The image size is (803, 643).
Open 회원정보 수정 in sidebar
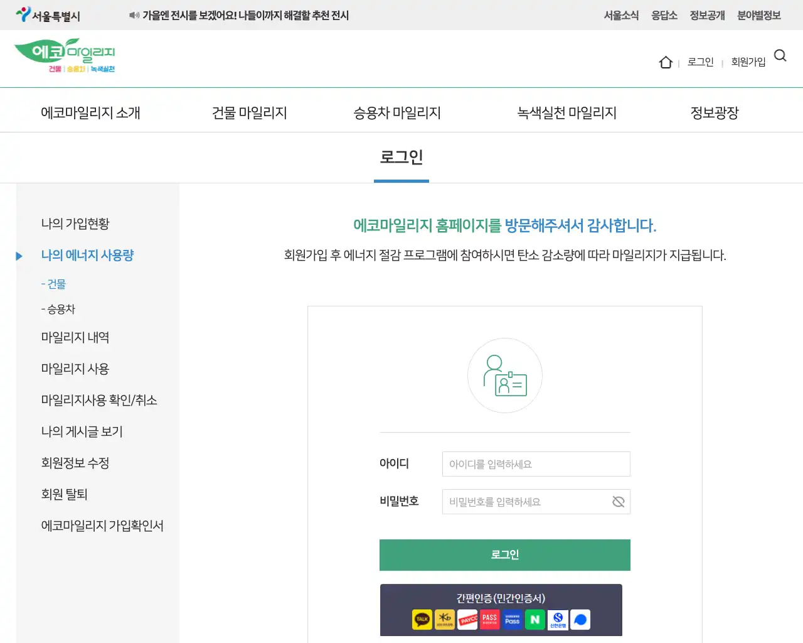75,463
